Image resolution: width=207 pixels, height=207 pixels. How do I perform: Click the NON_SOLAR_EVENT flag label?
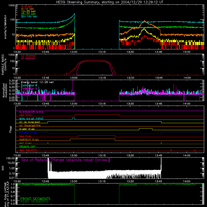(x=31, y=119)
